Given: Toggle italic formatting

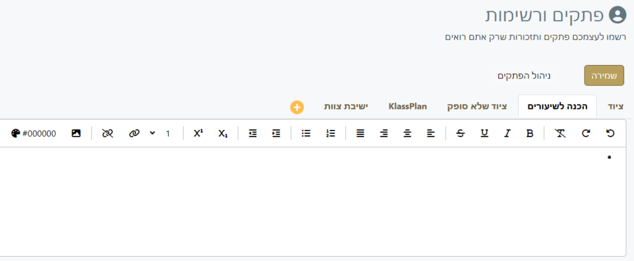Looking at the screenshot, I should tap(507, 133).
